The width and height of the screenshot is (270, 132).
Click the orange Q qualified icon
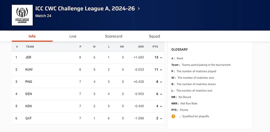(x=173, y=116)
